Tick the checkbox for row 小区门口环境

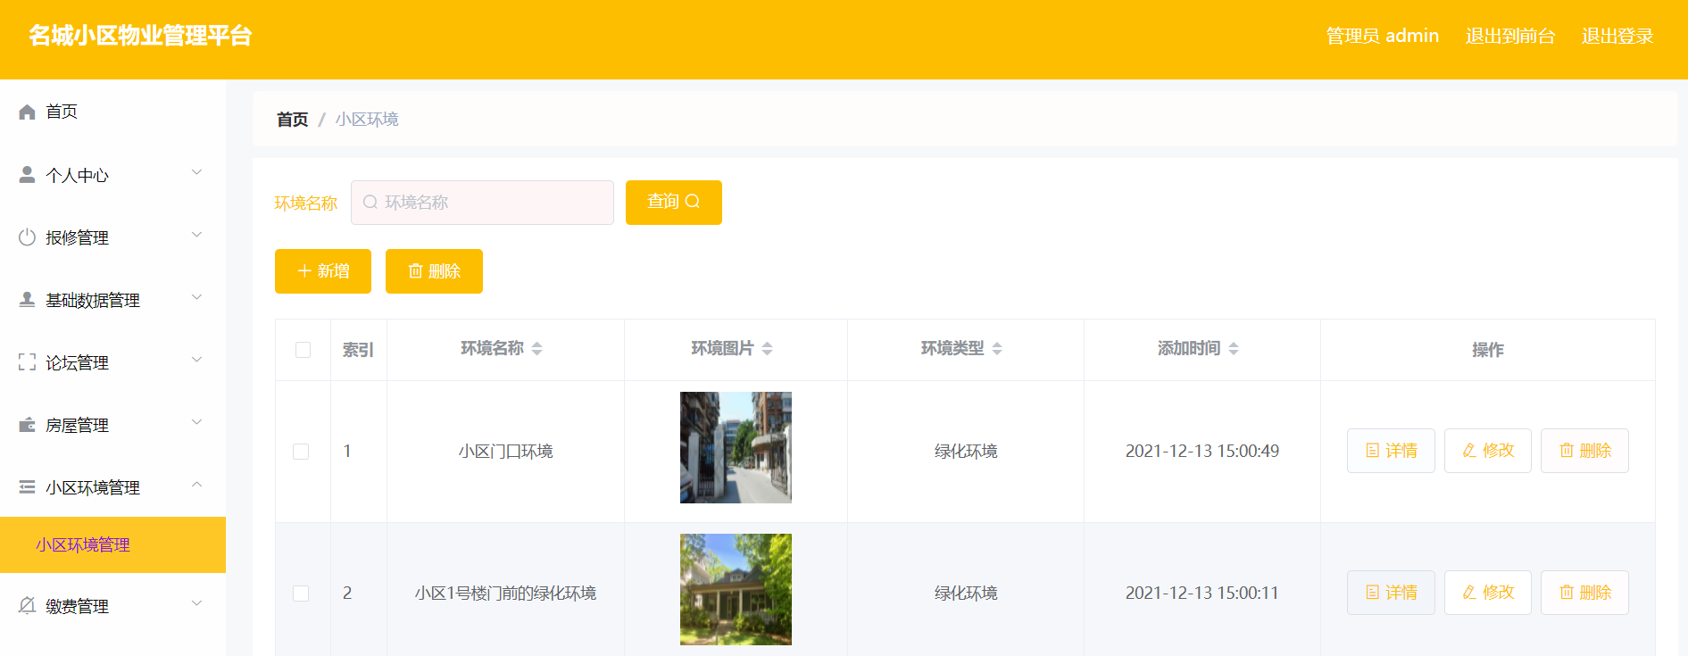click(x=302, y=452)
